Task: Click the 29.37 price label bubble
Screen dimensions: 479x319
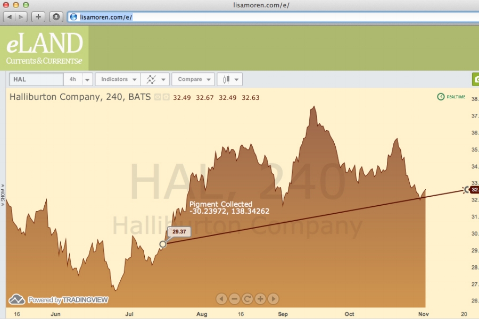Action: pyautogui.click(x=179, y=232)
